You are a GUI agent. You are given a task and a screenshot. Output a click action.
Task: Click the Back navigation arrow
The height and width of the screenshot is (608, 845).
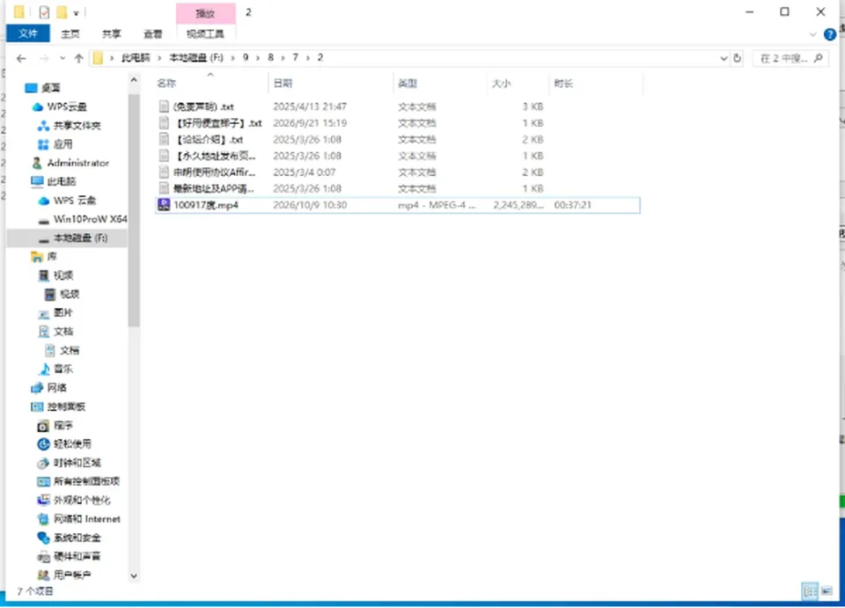tap(21, 58)
